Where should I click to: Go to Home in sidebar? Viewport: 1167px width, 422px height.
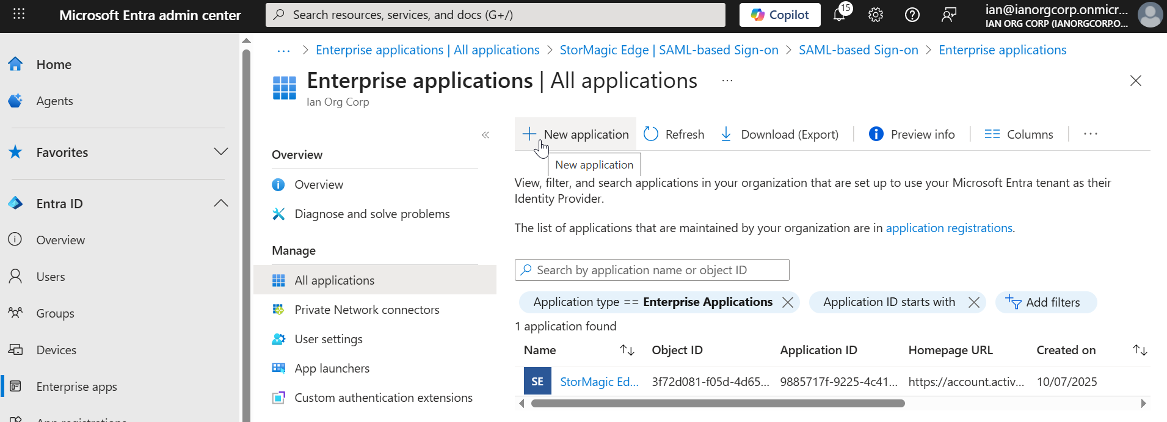pos(54,64)
